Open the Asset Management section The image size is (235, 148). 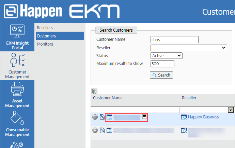click(17, 95)
